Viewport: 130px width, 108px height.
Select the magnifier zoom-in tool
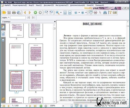57,13
